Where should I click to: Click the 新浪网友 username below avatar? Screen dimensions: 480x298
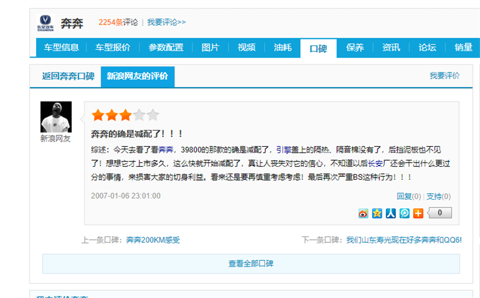click(55, 139)
